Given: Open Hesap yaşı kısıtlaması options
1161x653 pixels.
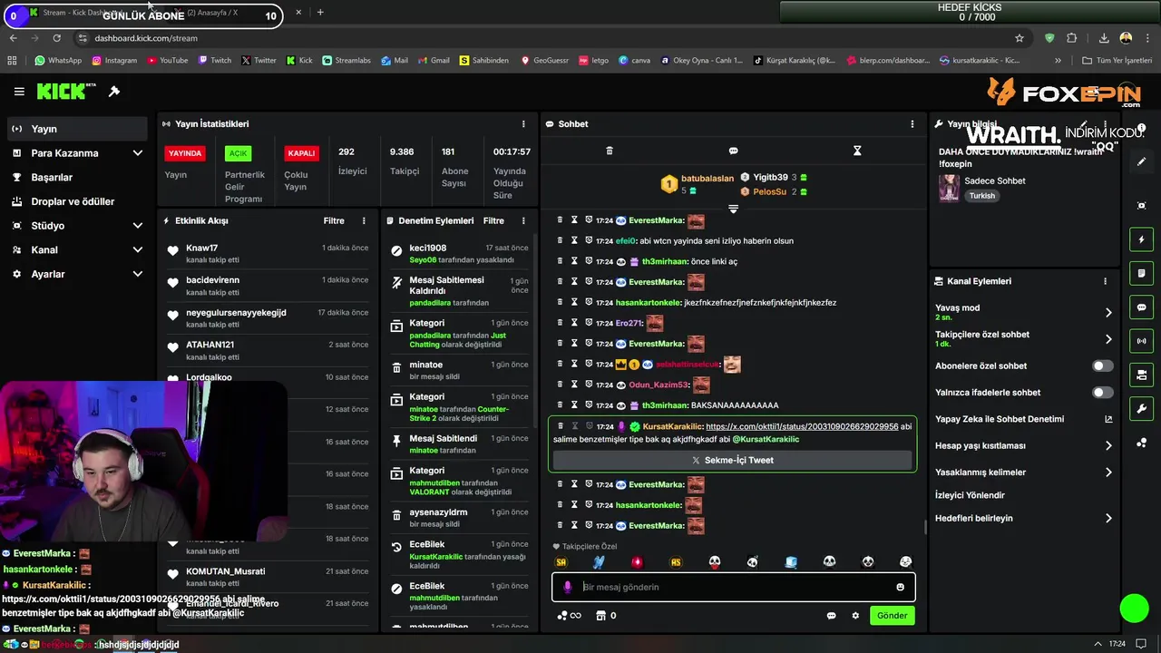Looking at the screenshot, I should [x=1108, y=446].
